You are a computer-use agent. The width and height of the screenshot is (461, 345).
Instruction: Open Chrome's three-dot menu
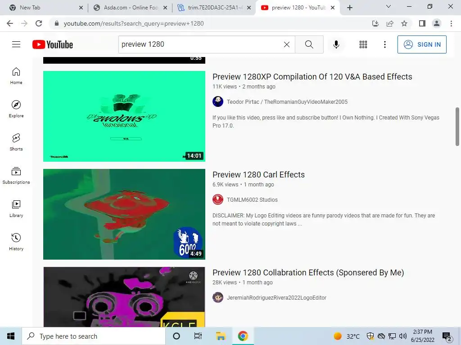[451, 23]
